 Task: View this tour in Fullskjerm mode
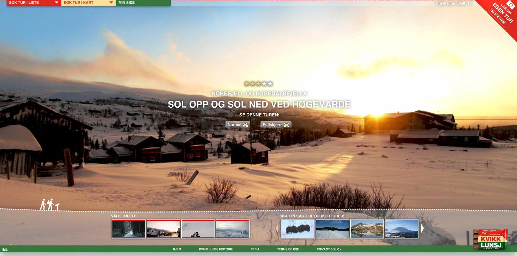[276, 125]
